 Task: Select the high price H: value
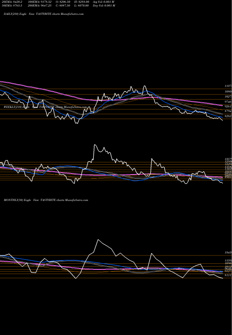point(82,2)
